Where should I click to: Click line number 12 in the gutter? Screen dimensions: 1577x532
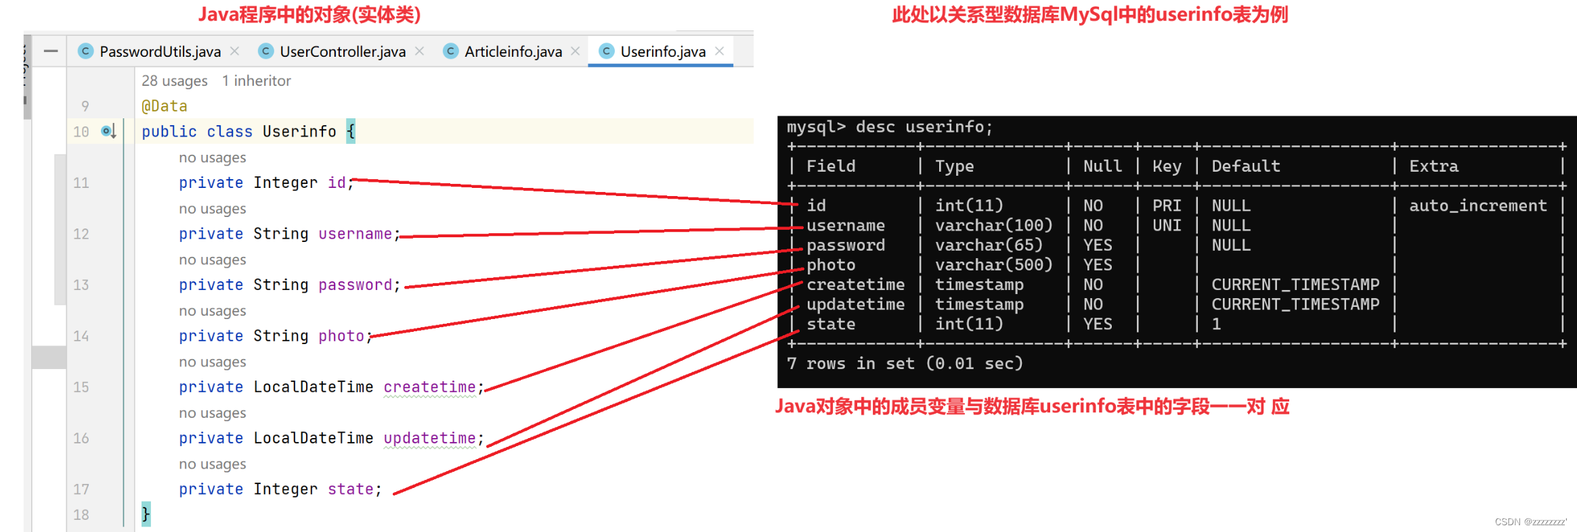click(x=81, y=234)
